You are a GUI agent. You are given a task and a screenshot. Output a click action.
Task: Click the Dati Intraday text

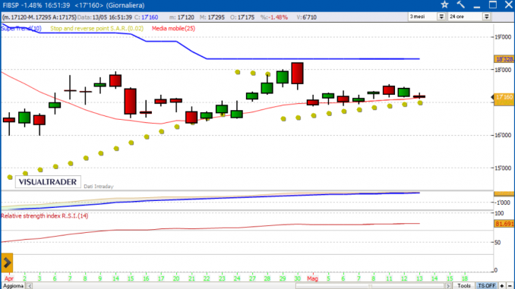pyautogui.click(x=99, y=187)
